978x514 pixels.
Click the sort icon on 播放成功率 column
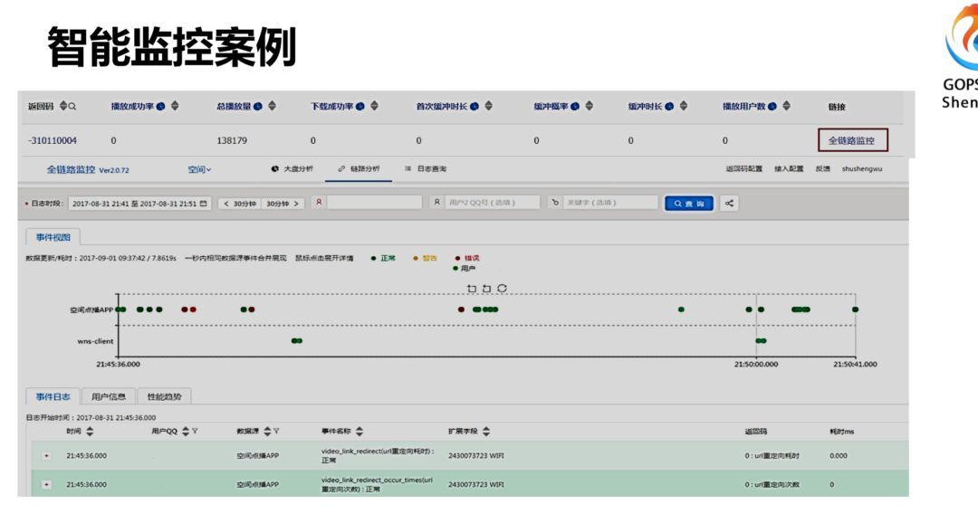[174, 107]
